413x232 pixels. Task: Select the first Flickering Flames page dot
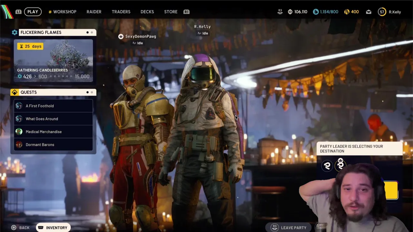point(87,32)
